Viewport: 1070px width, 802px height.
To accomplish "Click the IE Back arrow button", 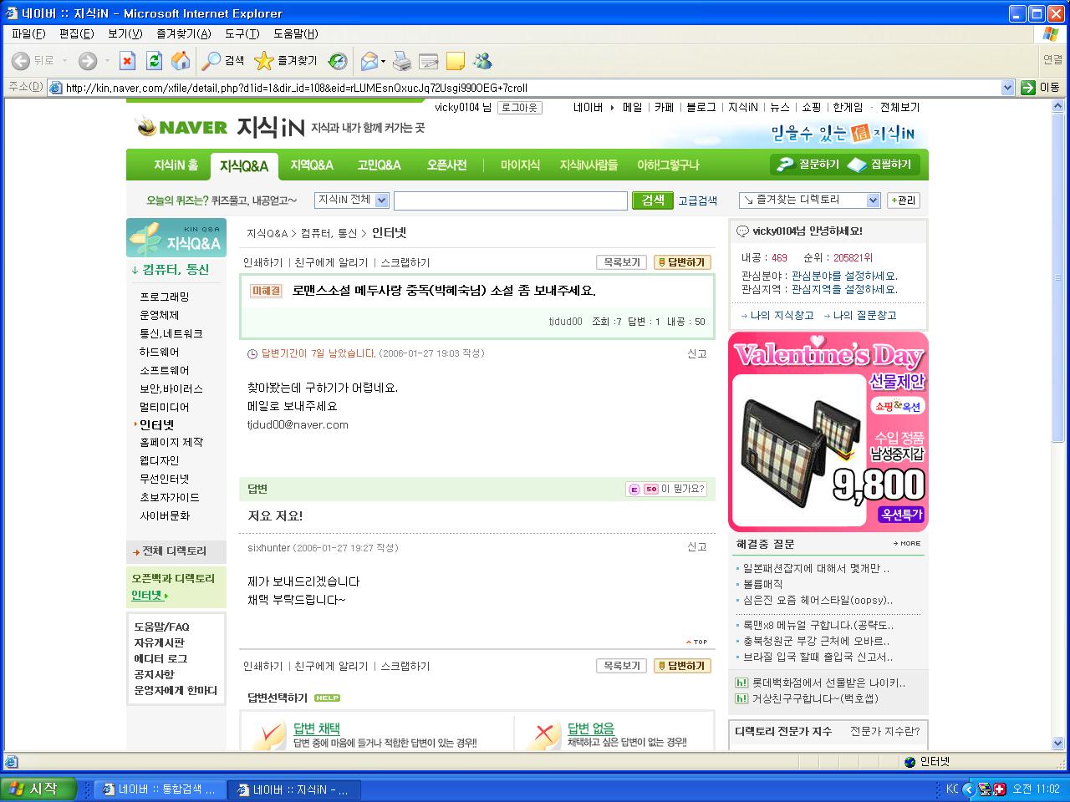I will (21, 61).
